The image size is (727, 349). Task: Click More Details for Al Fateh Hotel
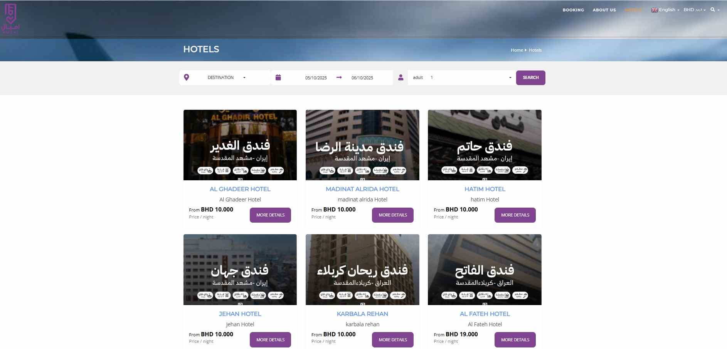click(x=515, y=340)
